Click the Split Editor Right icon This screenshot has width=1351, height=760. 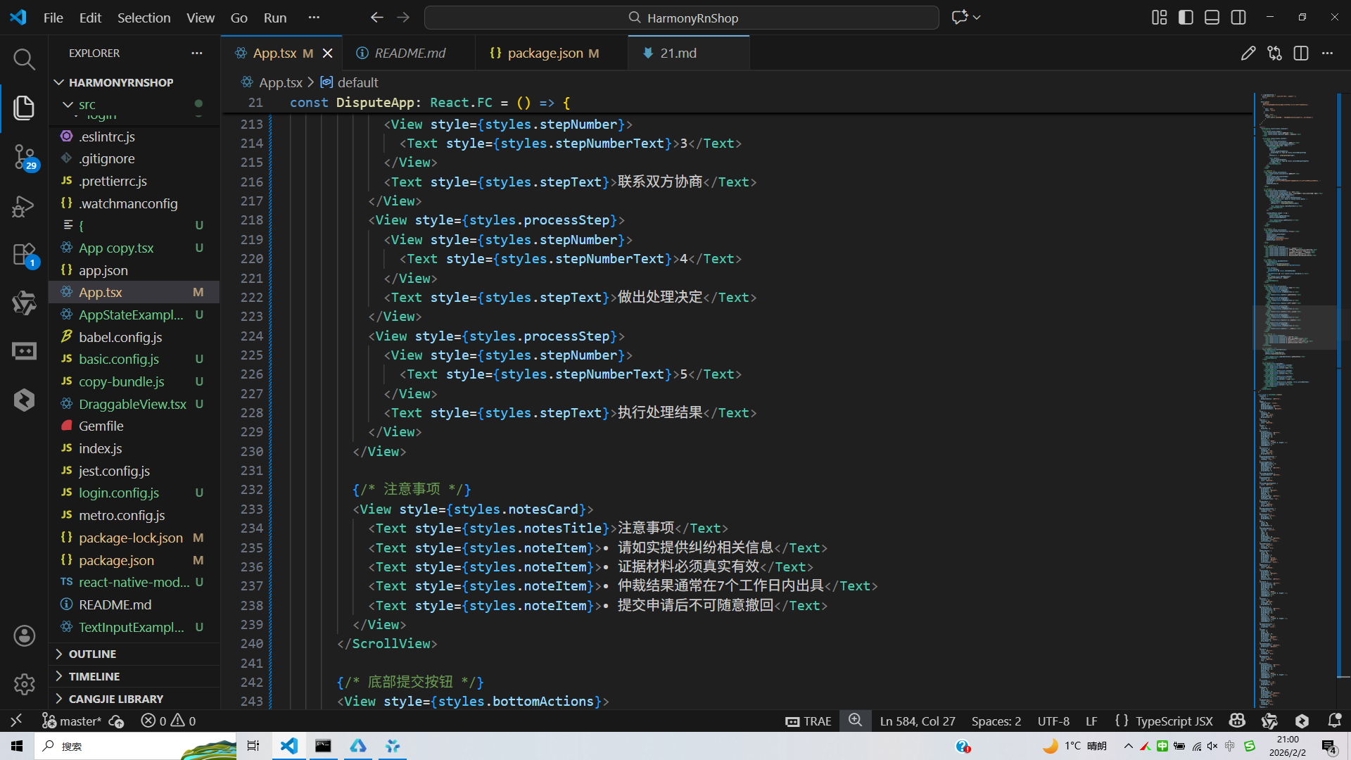(1301, 53)
